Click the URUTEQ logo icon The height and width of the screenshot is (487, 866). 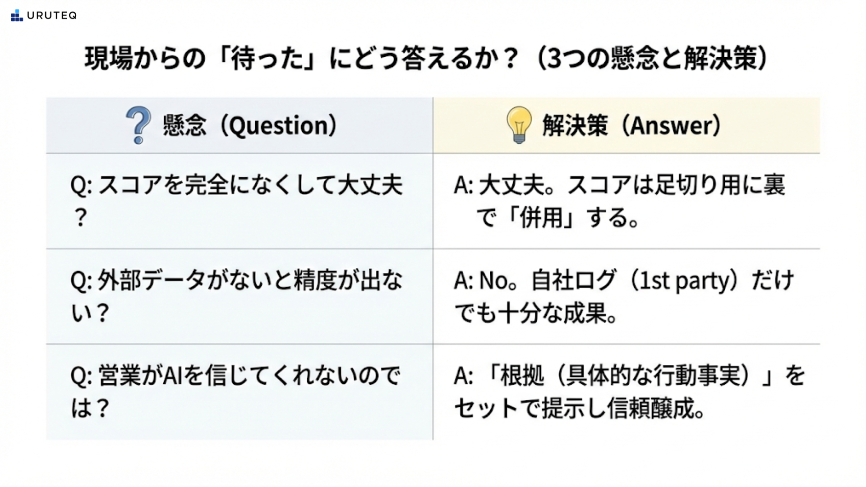[17, 16]
